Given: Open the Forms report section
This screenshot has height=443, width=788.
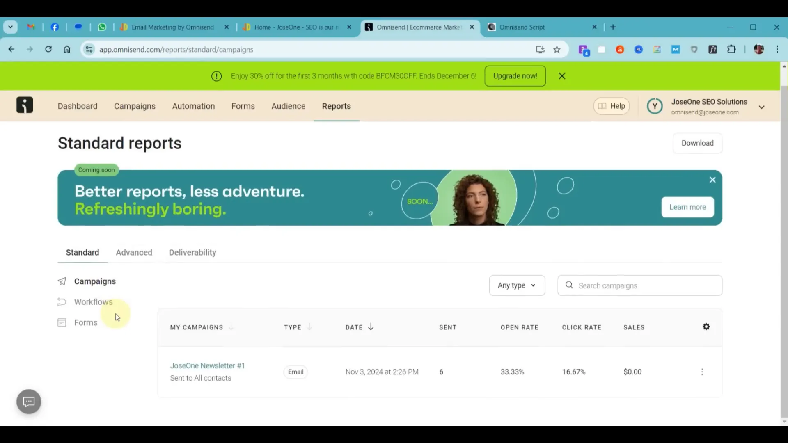Looking at the screenshot, I should click(x=85, y=322).
